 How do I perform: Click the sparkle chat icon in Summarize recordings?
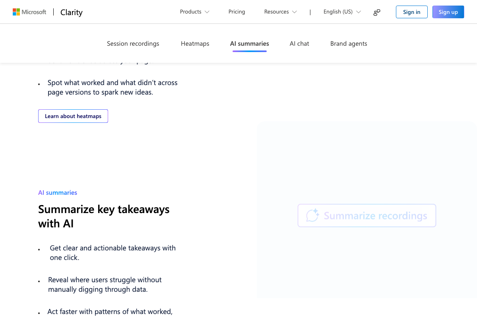[313, 215]
